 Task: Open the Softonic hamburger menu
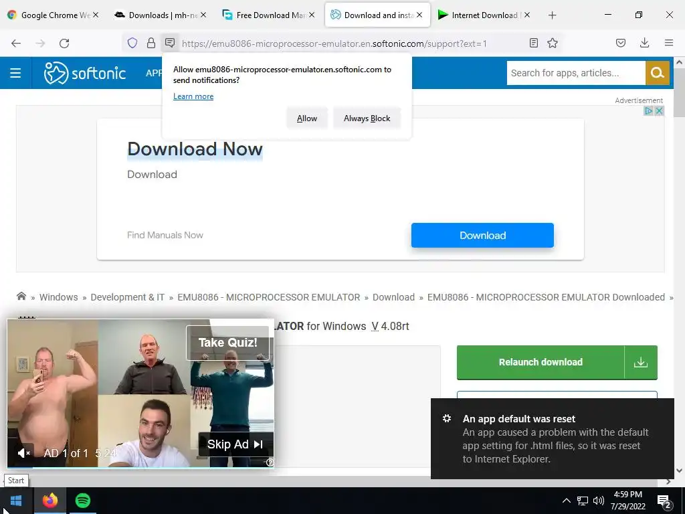[15, 73]
